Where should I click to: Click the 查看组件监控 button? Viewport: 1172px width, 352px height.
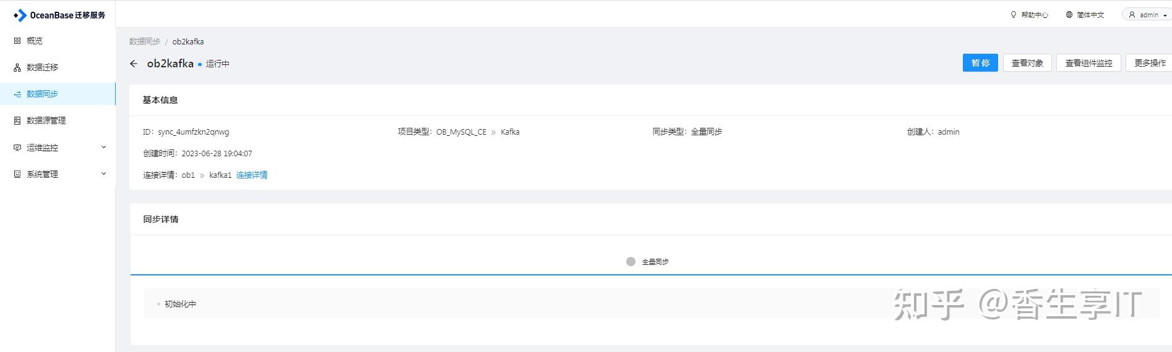1088,63
